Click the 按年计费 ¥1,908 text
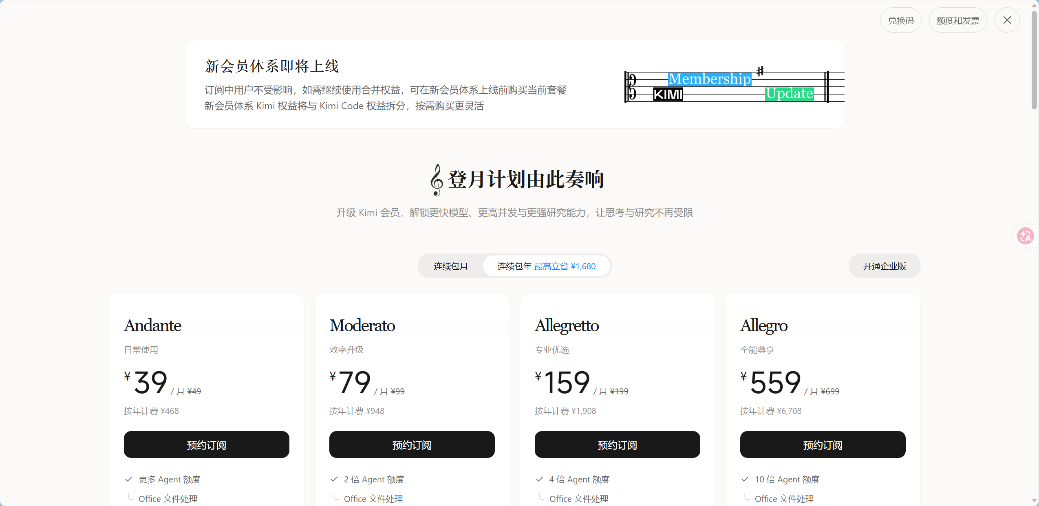This screenshot has width=1039, height=506. pyautogui.click(x=565, y=411)
